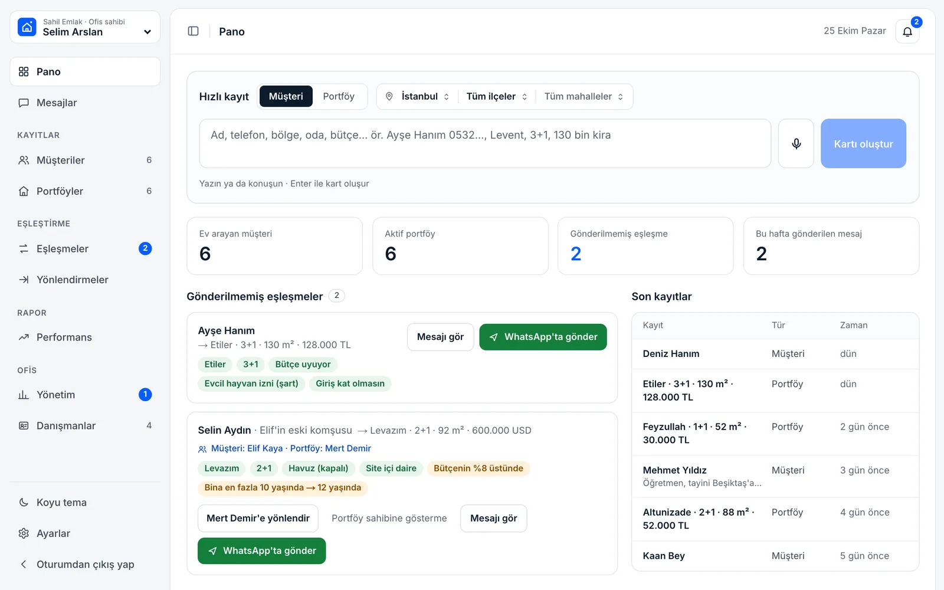Toggle the sidebar panel icon

click(x=193, y=31)
